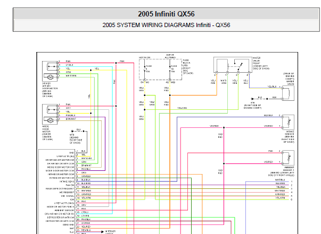Click the "YEL/GRN" label on horizontal green wire

(182, 108)
